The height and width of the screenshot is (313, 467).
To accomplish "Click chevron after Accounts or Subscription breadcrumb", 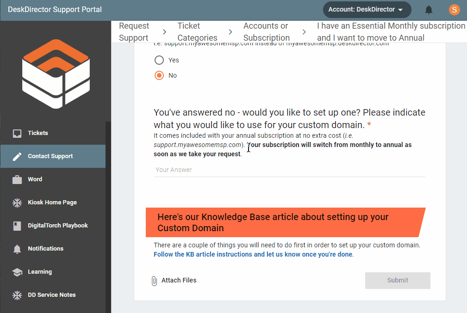I will click(x=304, y=32).
